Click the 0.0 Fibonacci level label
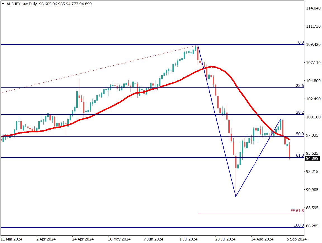Viewport: 322px width, 243px height. click(x=301, y=42)
